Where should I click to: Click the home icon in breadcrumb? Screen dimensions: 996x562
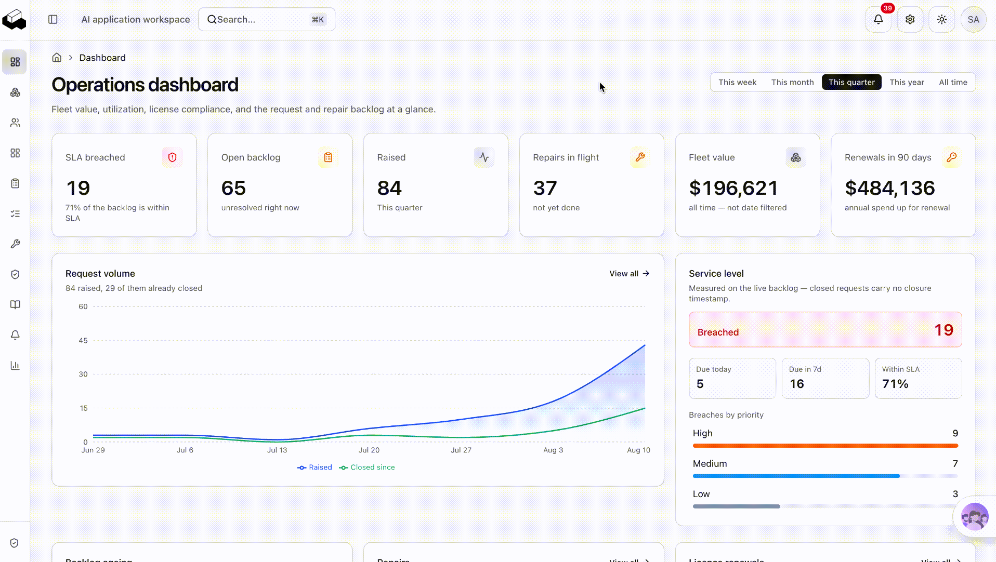[x=57, y=58]
